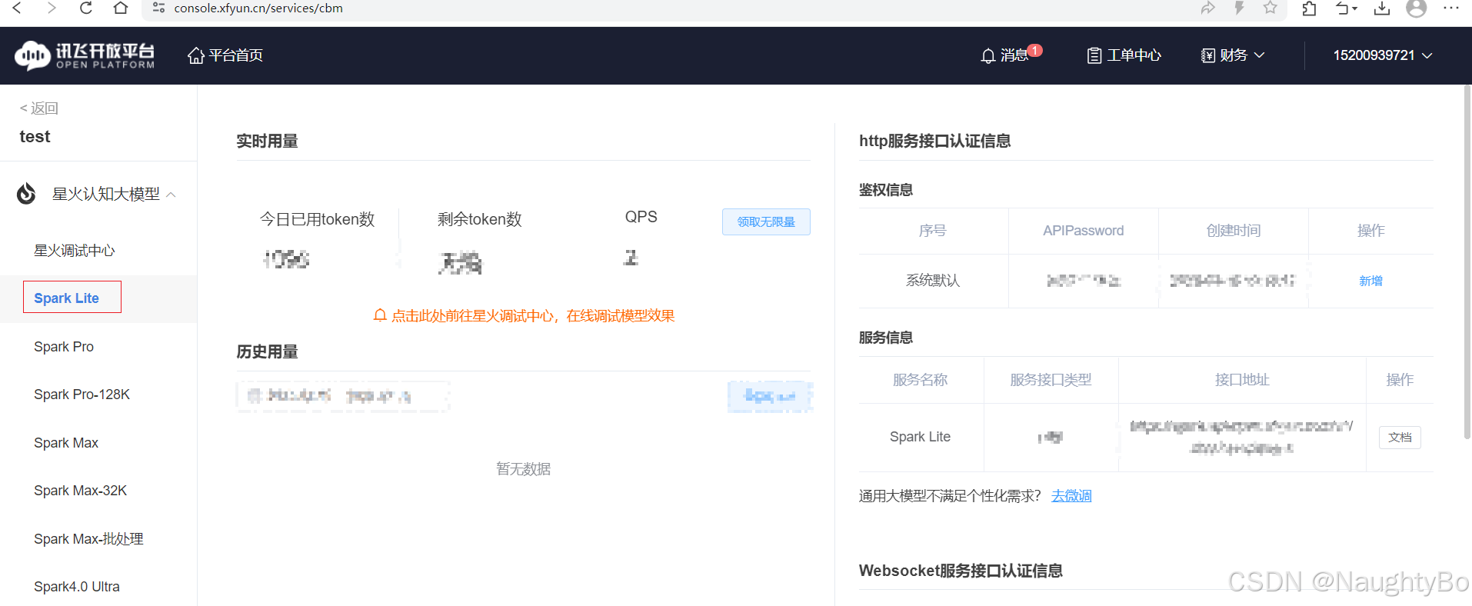Click the 返回 back link
The image size is (1472, 606).
[x=39, y=108]
